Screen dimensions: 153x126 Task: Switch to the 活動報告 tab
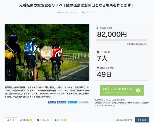26,120
